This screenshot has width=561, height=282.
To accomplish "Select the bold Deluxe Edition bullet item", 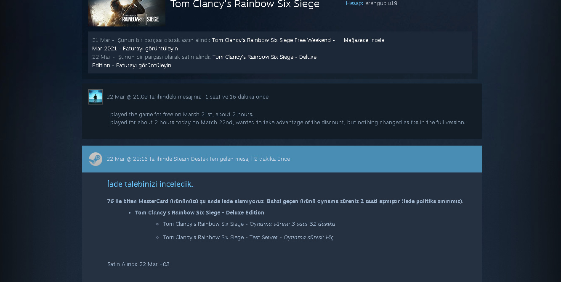I will coord(199,213).
